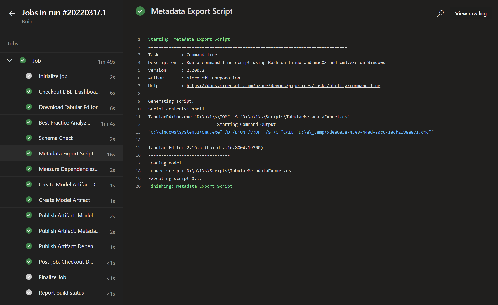Open the Report build status step
Image resolution: width=498 pixels, height=305 pixels.
(x=61, y=293)
